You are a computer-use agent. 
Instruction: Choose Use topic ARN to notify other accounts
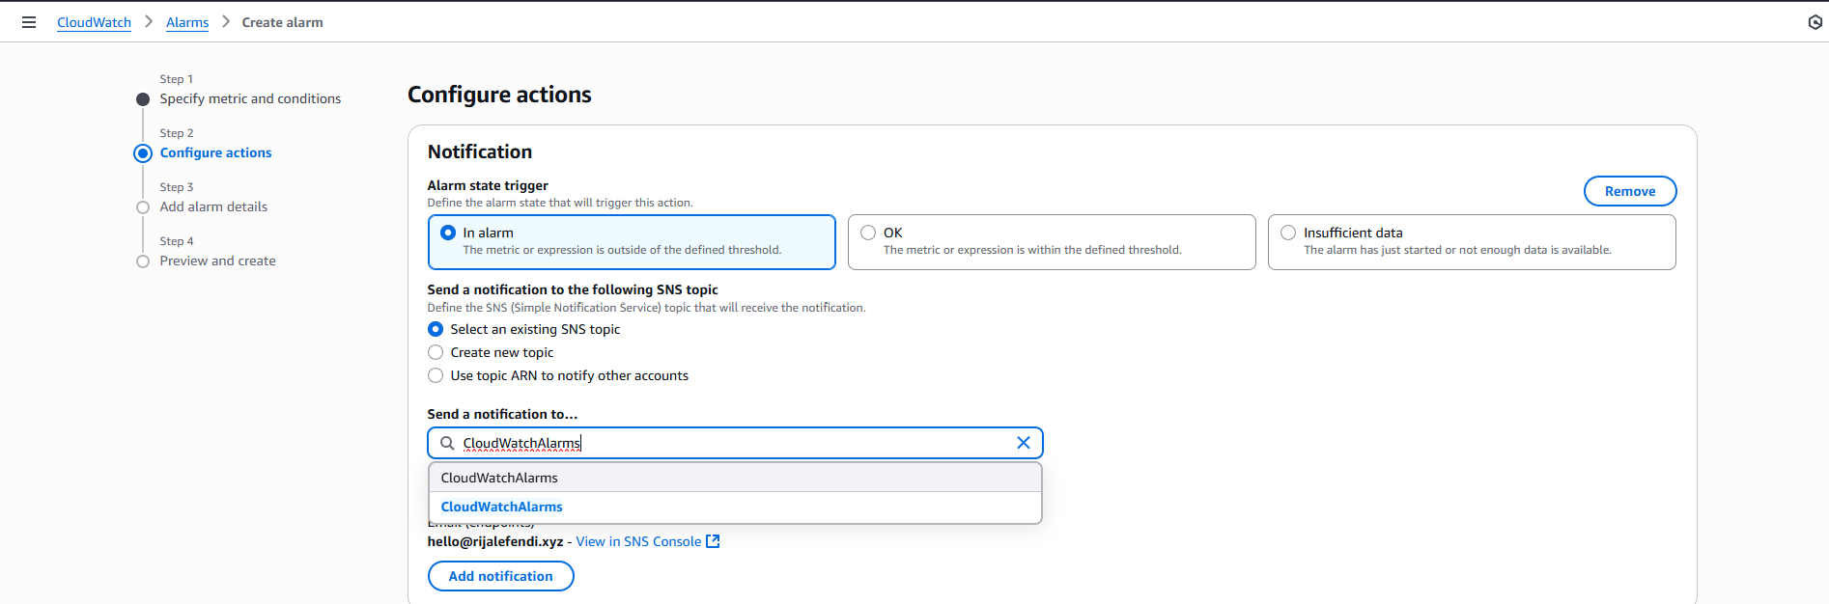436,375
